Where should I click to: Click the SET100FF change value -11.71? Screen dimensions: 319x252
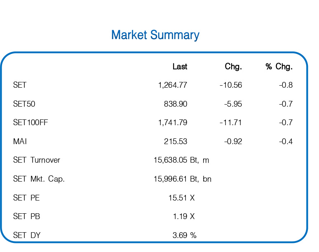(x=231, y=123)
